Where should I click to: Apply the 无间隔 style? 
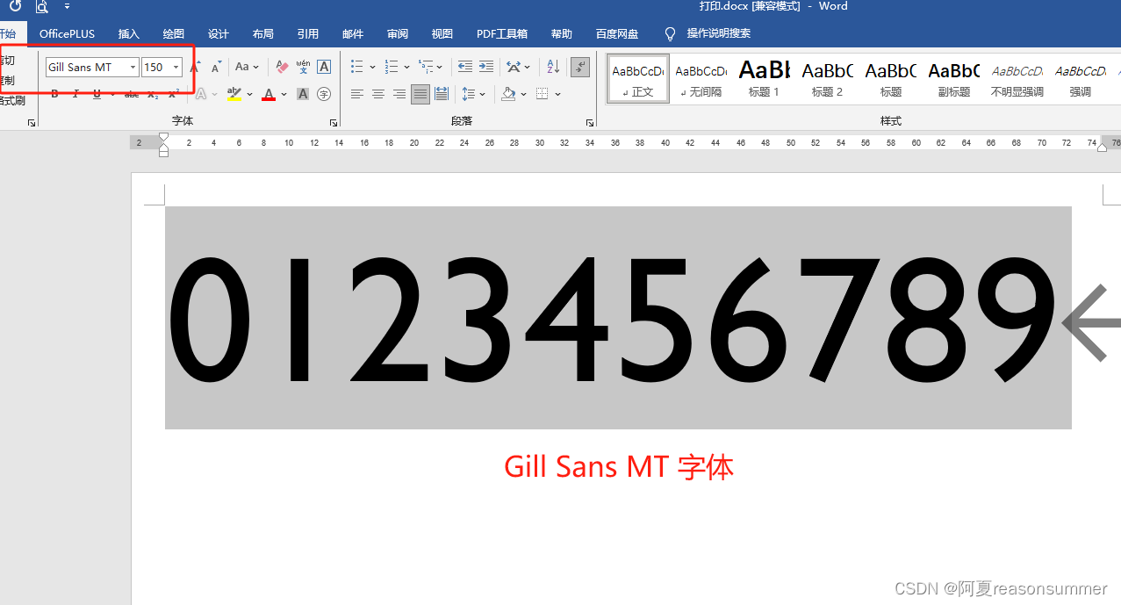[x=701, y=78]
